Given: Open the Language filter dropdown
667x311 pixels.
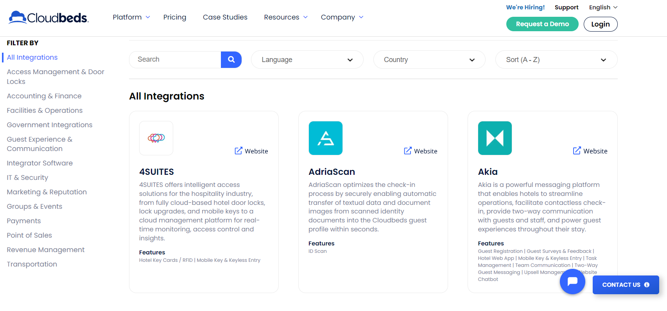Looking at the screenshot, I should point(307,60).
